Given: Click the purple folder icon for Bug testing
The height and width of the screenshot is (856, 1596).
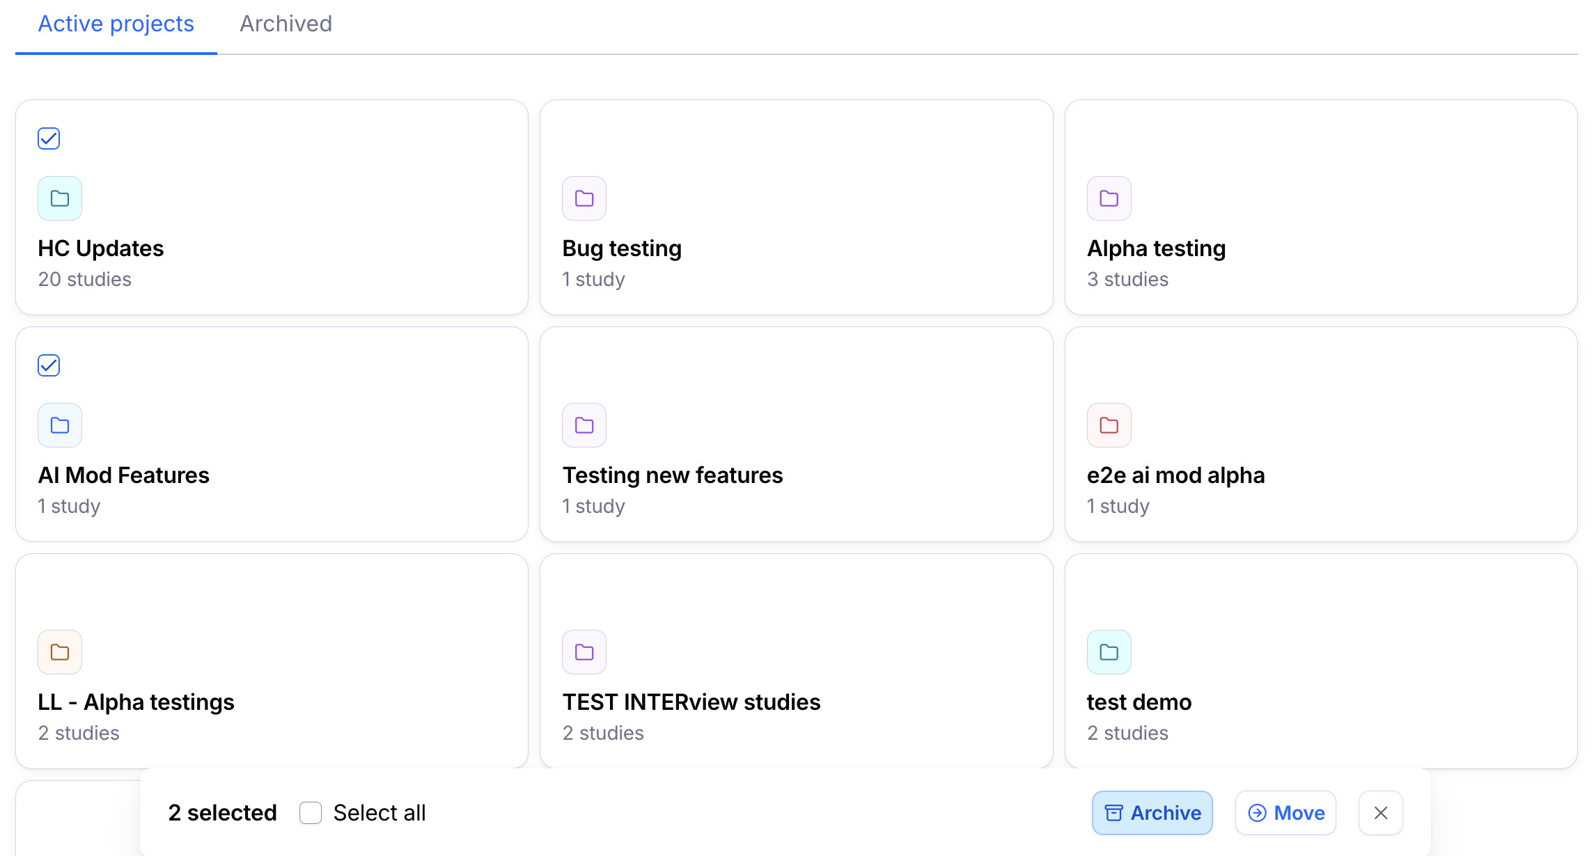Looking at the screenshot, I should tap(584, 198).
